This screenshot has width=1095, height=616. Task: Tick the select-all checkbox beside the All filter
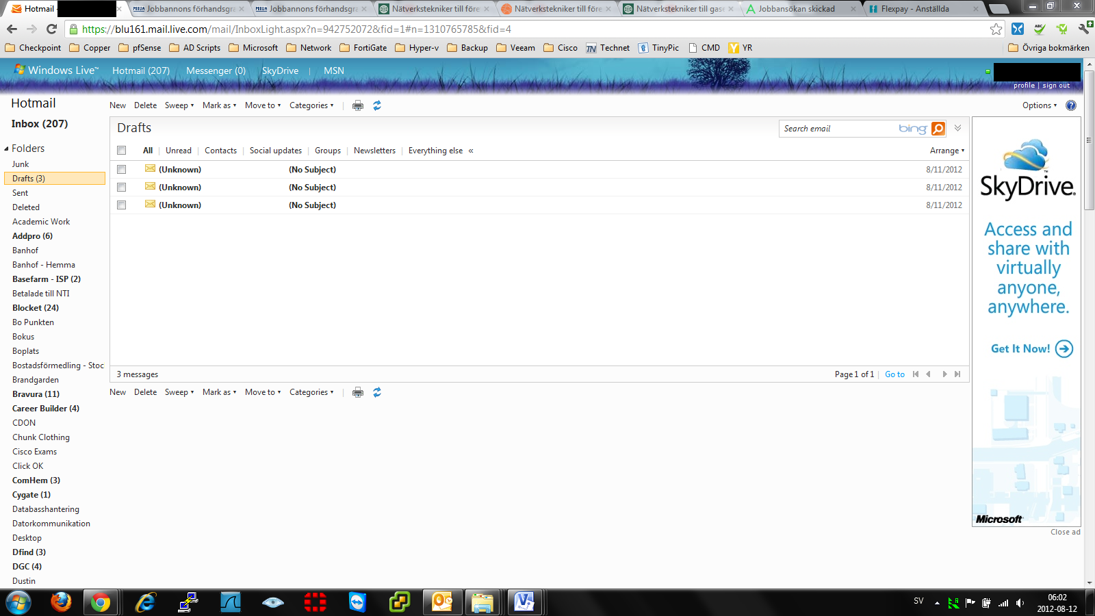[122, 151]
